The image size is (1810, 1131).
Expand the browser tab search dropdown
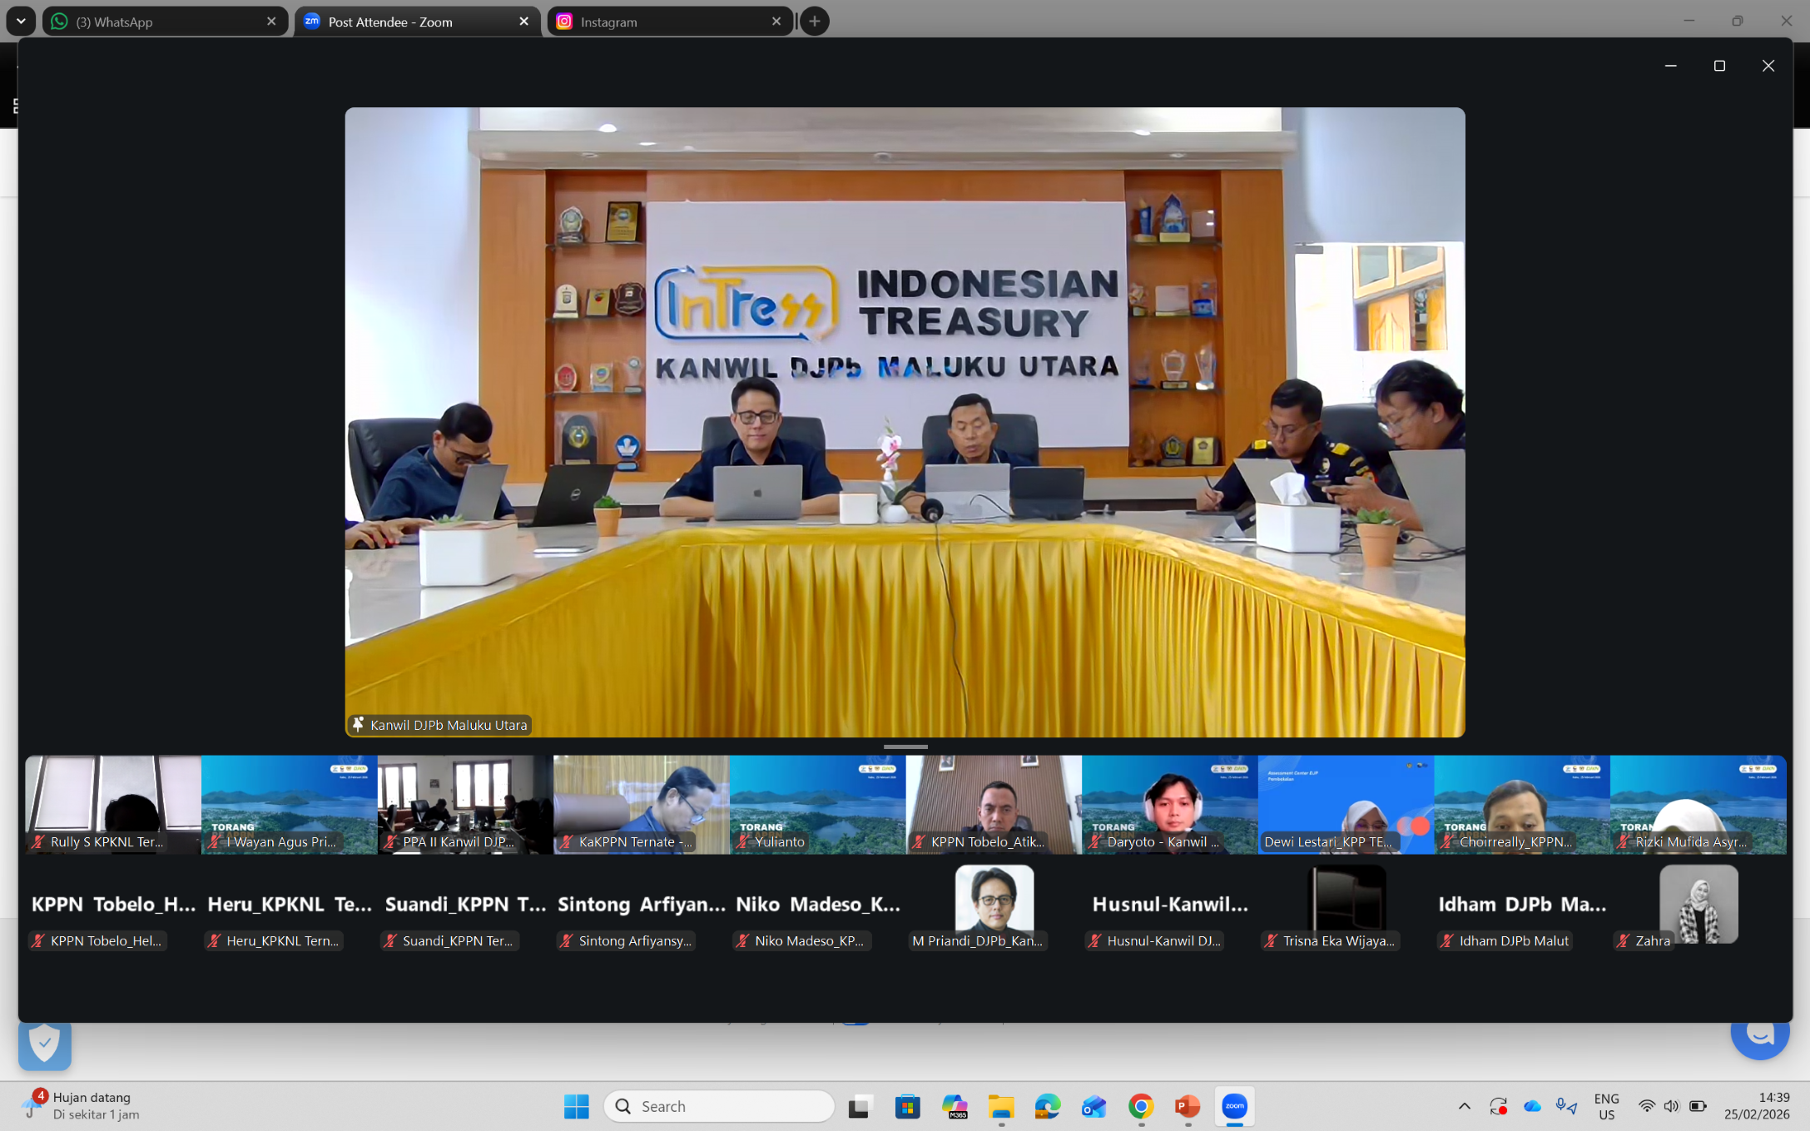point(21,21)
